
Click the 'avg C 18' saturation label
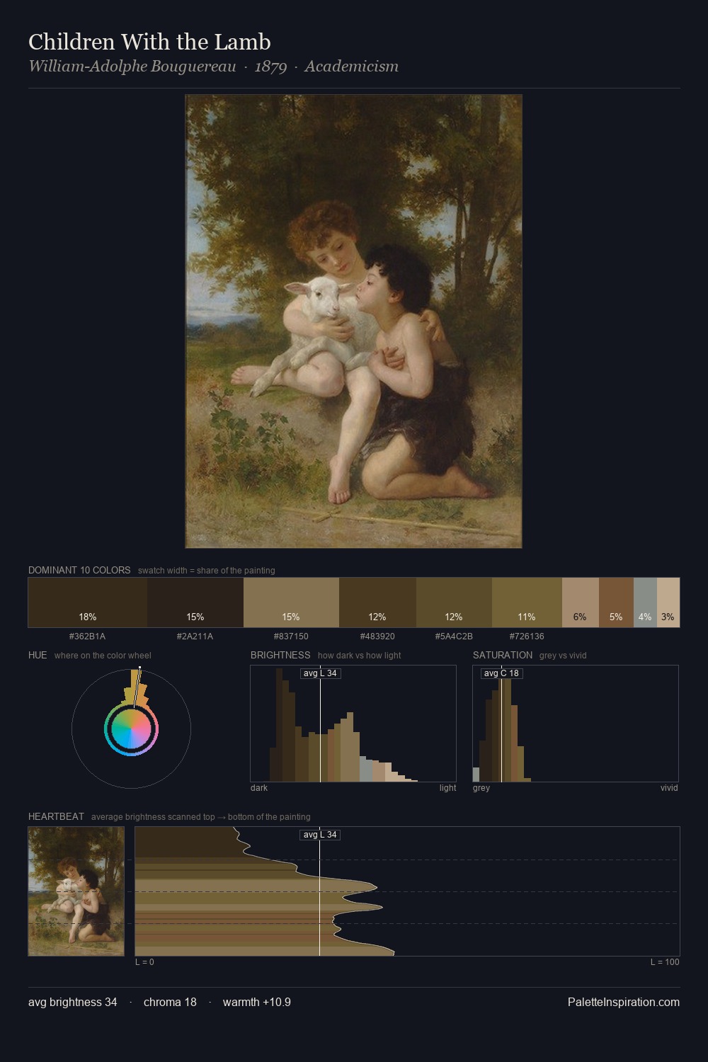(x=501, y=673)
